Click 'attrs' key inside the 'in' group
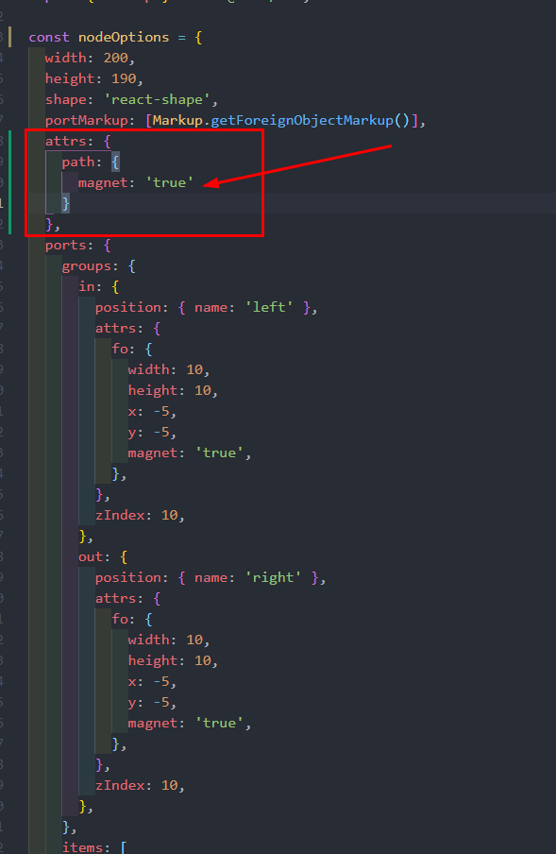Screen dimensions: 556x854 point(116,328)
